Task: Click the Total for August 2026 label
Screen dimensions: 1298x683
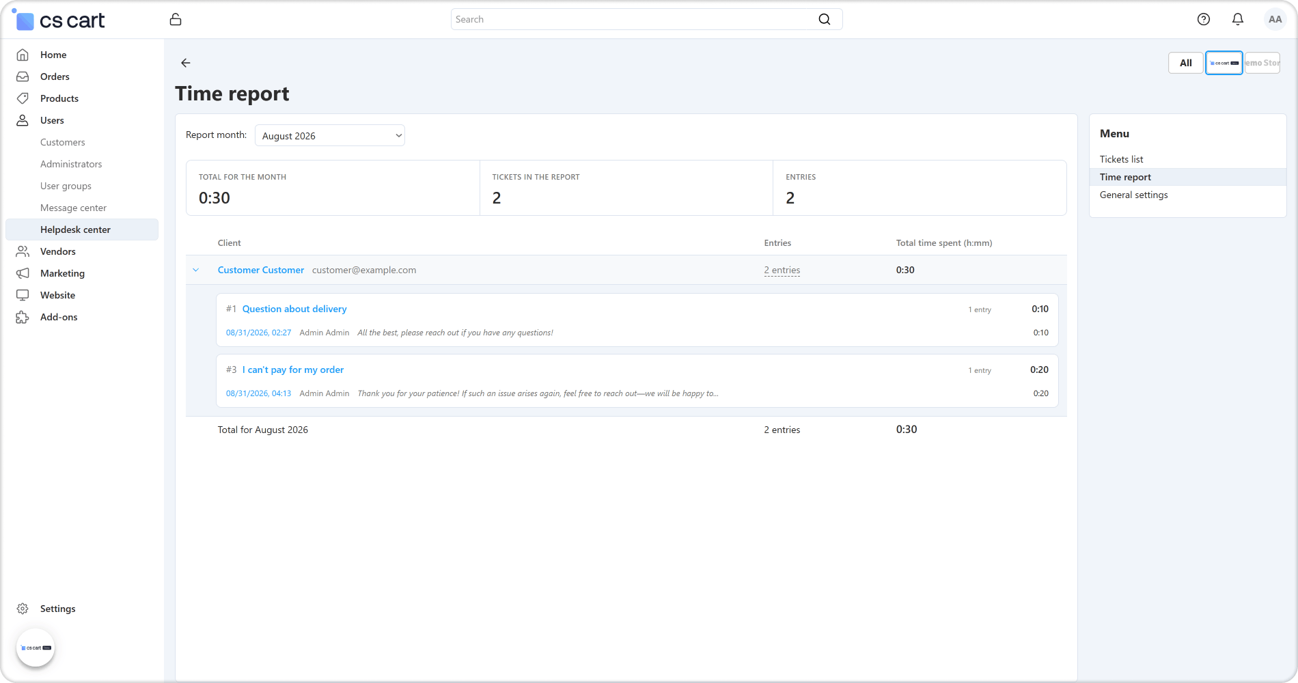Action: pos(263,430)
